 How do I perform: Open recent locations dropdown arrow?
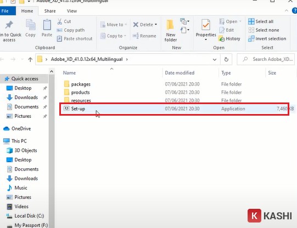point(22,60)
